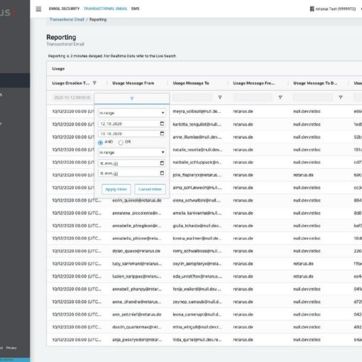Screen dimensions: 362x362
Task: Switch to the TRANSACTIONAL EMAIL tab
Action: click(105, 9)
